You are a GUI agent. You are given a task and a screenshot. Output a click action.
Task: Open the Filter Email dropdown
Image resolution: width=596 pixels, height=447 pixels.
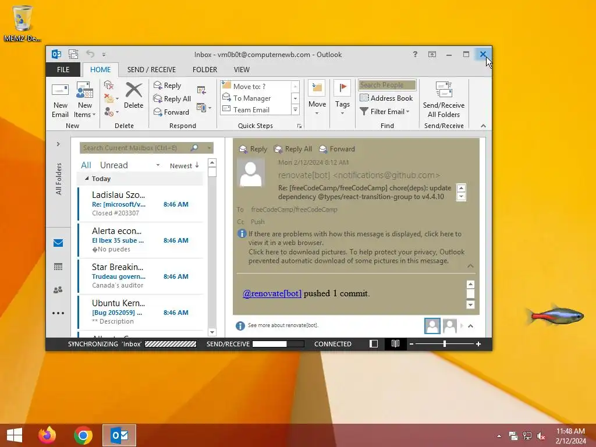coord(385,111)
